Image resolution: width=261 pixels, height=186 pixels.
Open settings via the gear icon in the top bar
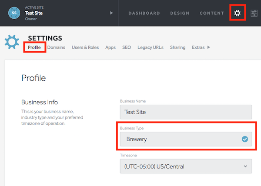point(238,13)
